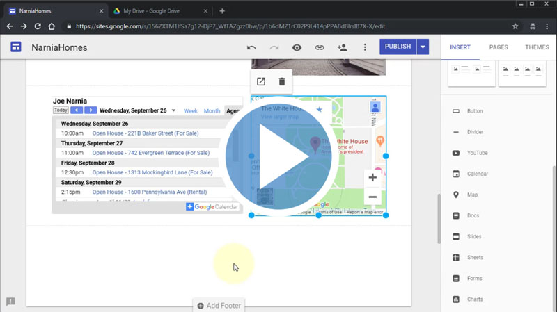Open the add collaborators icon
The image size is (557, 312).
point(342,47)
